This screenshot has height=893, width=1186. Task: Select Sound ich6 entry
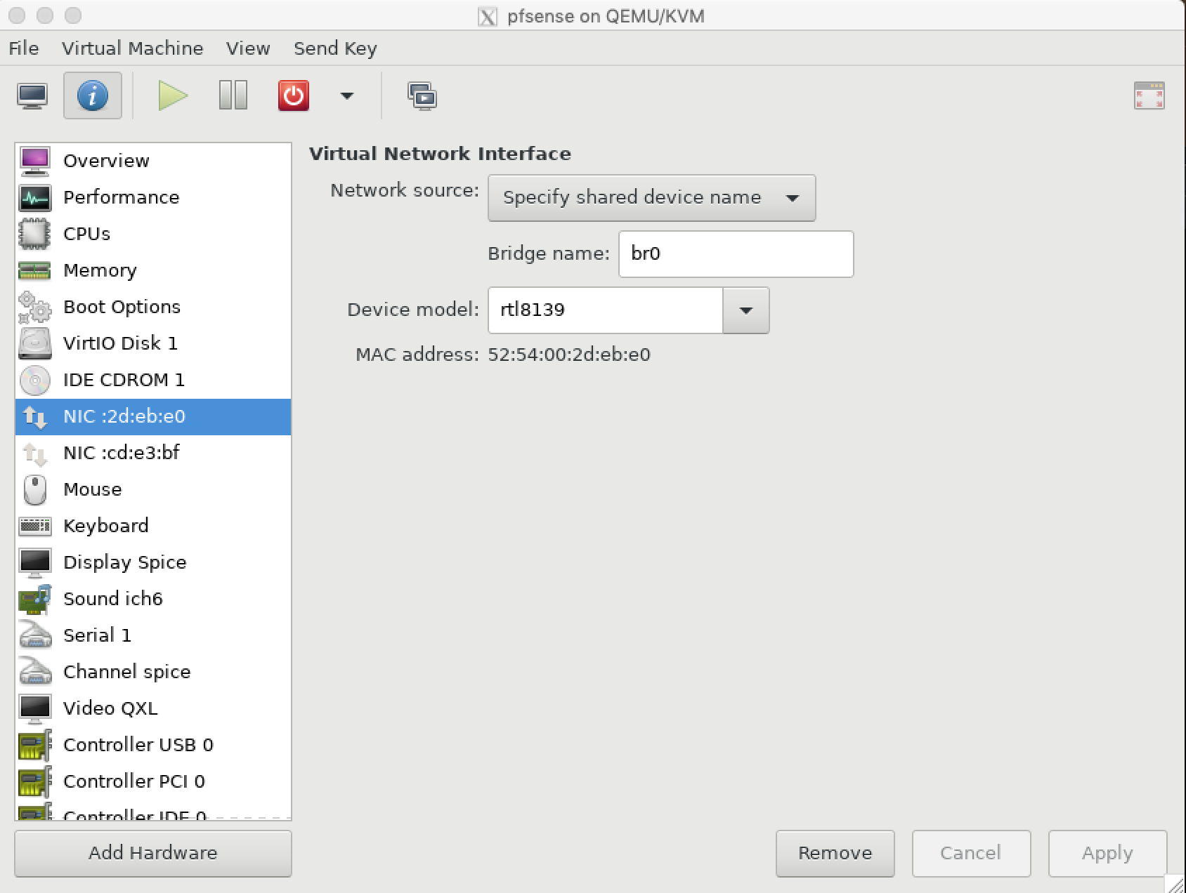click(x=153, y=599)
